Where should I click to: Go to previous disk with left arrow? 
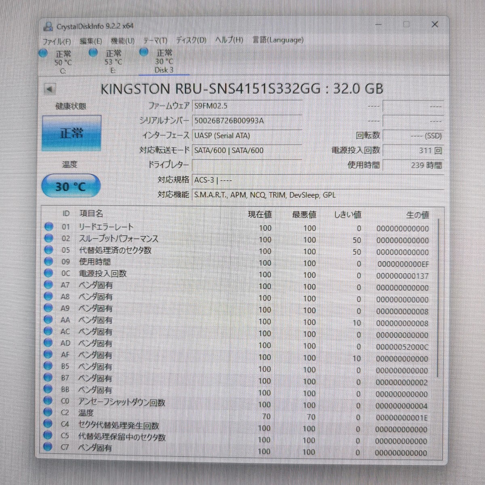[x=50, y=89]
